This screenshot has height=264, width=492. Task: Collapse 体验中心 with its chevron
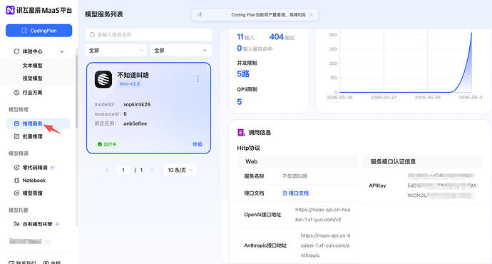tap(62, 51)
